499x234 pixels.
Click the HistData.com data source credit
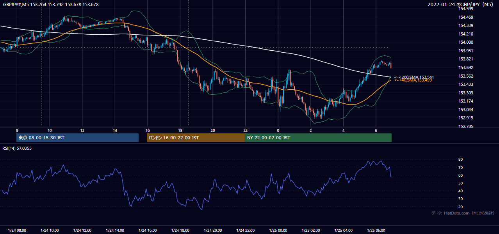tap(463, 213)
